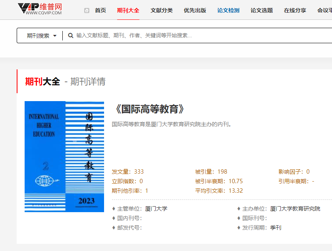
Task: Click the 平均引文率: 13.32 statistic
Action: coord(219,191)
